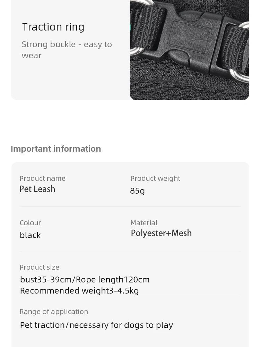The height and width of the screenshot is (347, 260).
Task: Select the "85g" weight value
Action: click(137, 191)
